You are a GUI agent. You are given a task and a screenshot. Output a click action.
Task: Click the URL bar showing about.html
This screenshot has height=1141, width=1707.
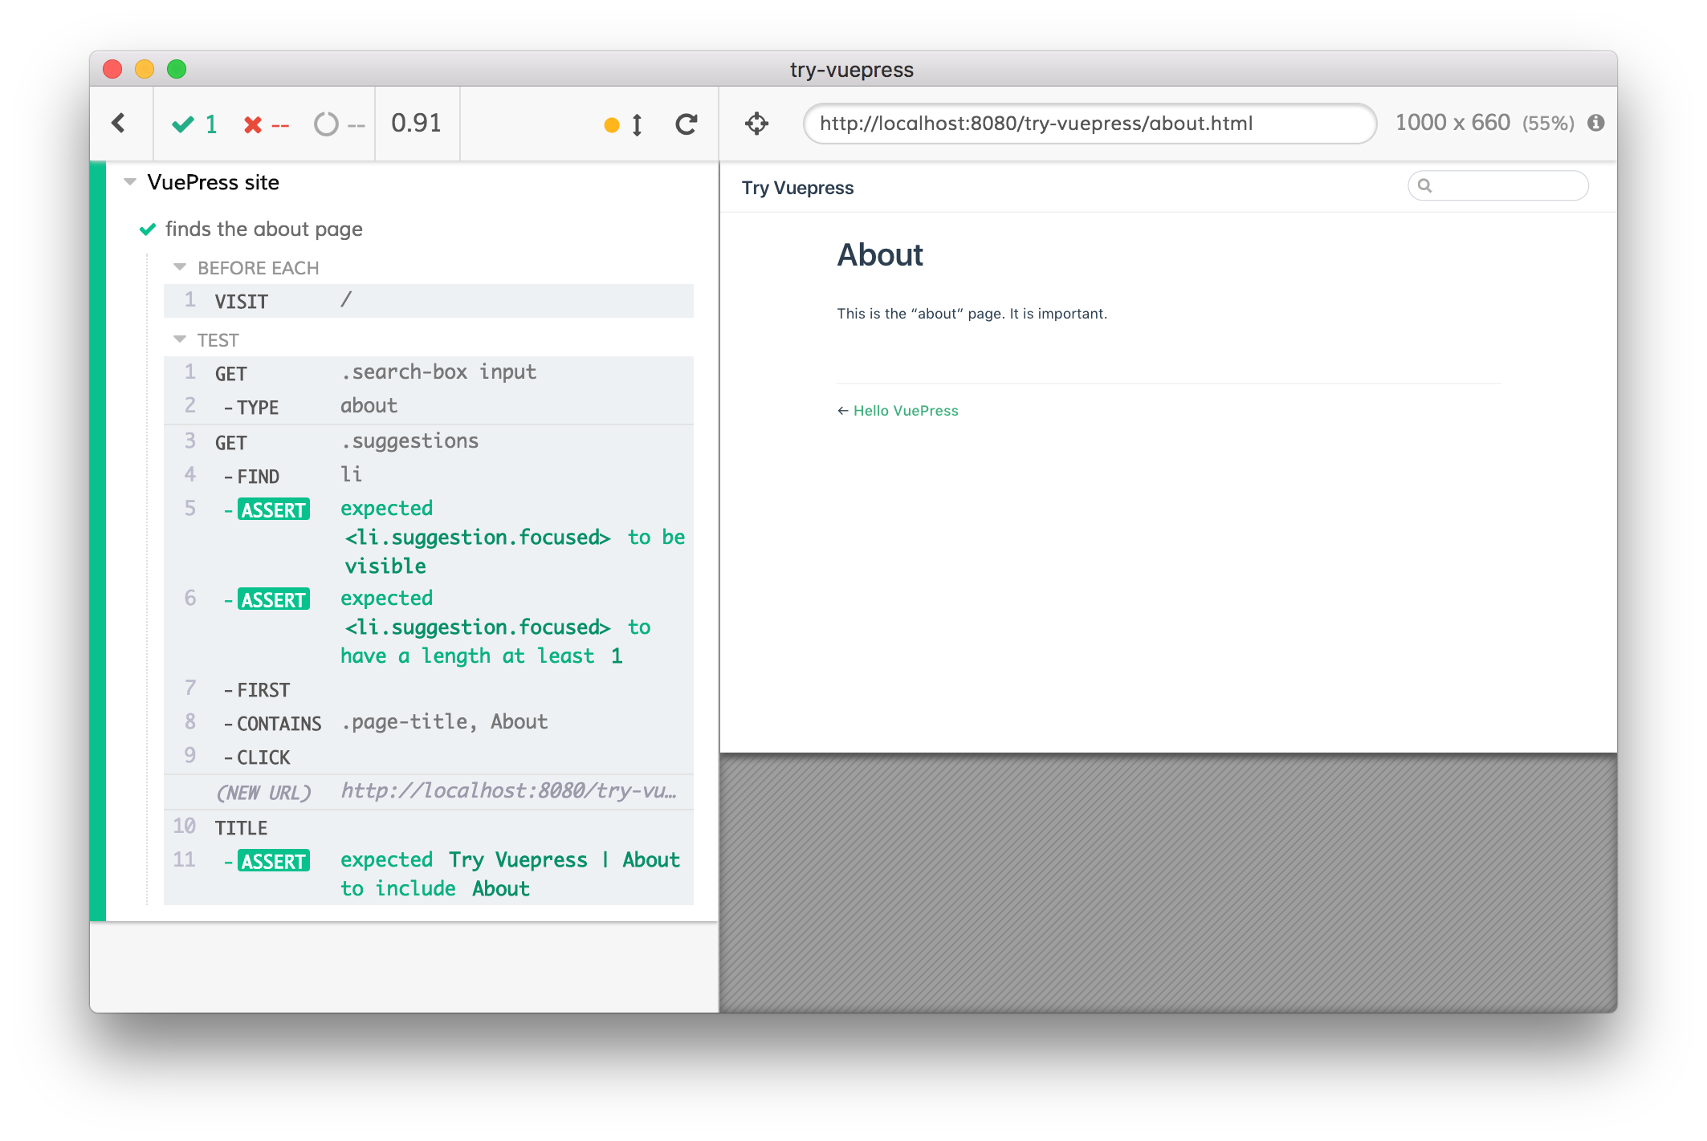click(x=1090, y=124)
